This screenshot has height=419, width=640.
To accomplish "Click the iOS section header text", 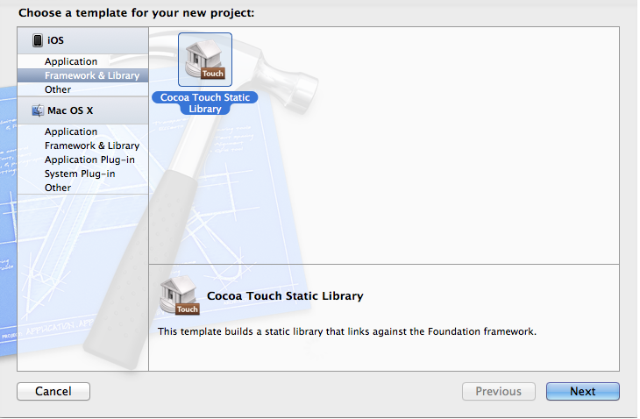I will (x=55, y=40).
